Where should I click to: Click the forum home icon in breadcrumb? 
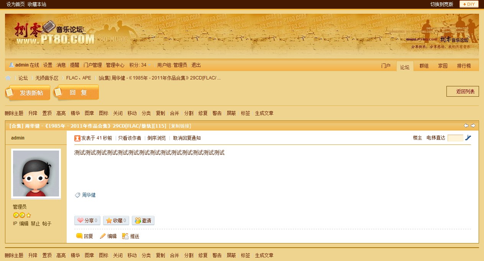pos(8,78)
